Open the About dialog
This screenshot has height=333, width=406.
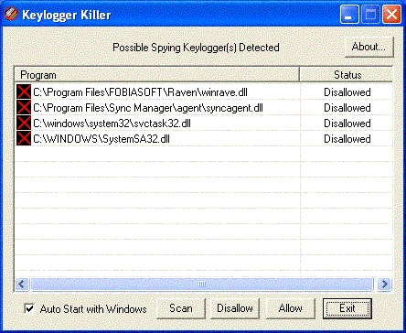coord(369,47)
